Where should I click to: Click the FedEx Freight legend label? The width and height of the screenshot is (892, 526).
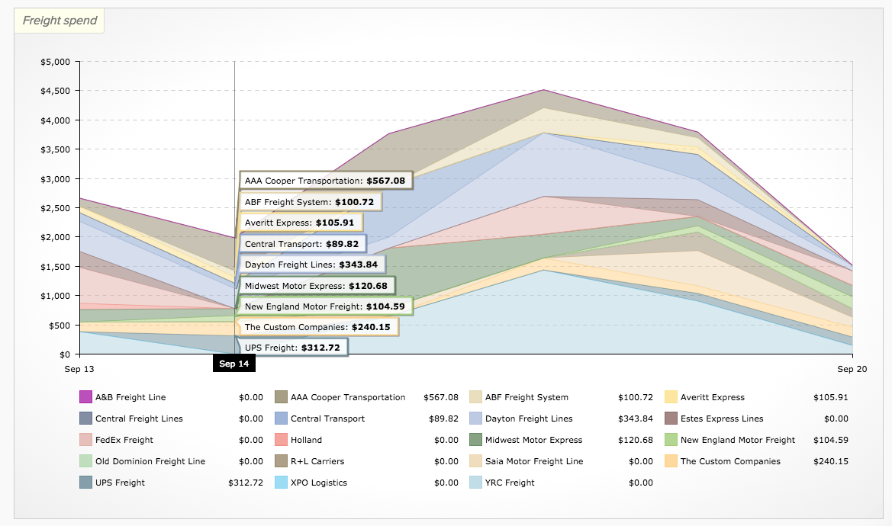124,440
